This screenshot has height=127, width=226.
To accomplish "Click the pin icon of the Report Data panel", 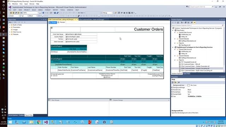I will click(x=44, y=19).
